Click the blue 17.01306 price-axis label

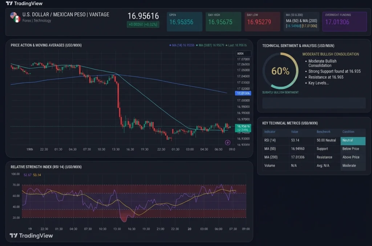pyautogui.click(x=243, y=93)
